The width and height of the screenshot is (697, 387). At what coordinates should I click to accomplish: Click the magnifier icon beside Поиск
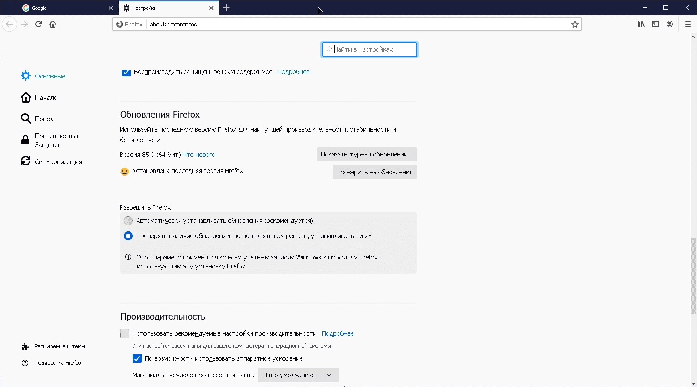click(26, 119)
